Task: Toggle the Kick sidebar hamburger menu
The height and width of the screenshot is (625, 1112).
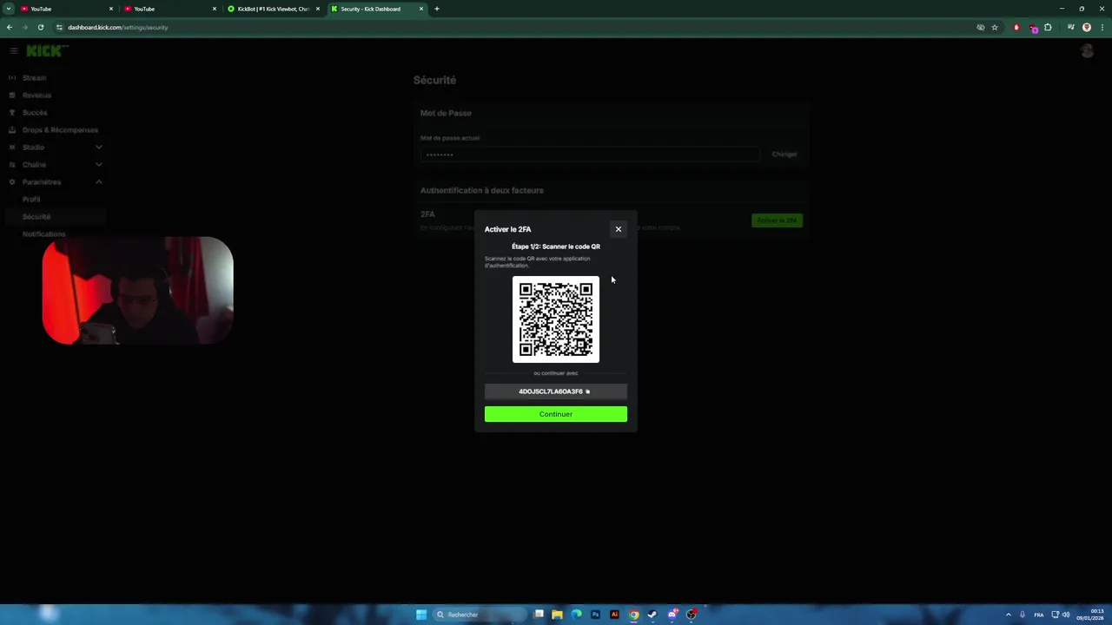Action: [x=13, y=51]
